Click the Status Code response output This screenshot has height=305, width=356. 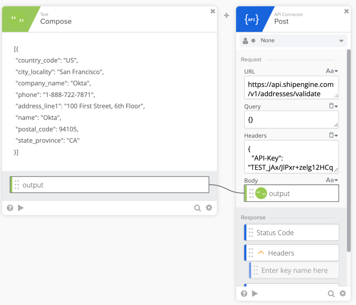point(292,232)
